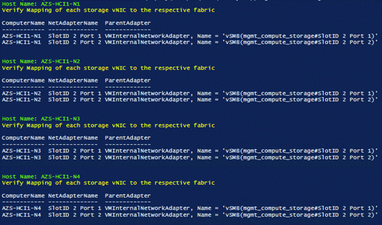The image size is (382, 225).
Task: Click the first yellow 'Verify Mapping' line under N1
Action: click(x=108, y=10)
